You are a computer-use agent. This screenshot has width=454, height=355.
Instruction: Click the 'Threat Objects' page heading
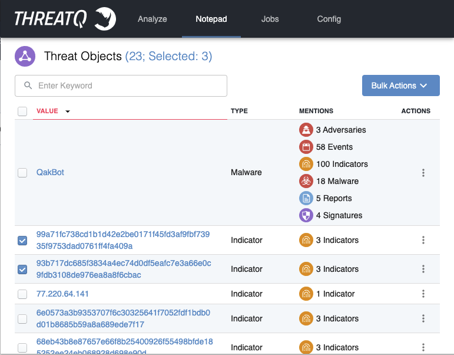pos(83,56)
